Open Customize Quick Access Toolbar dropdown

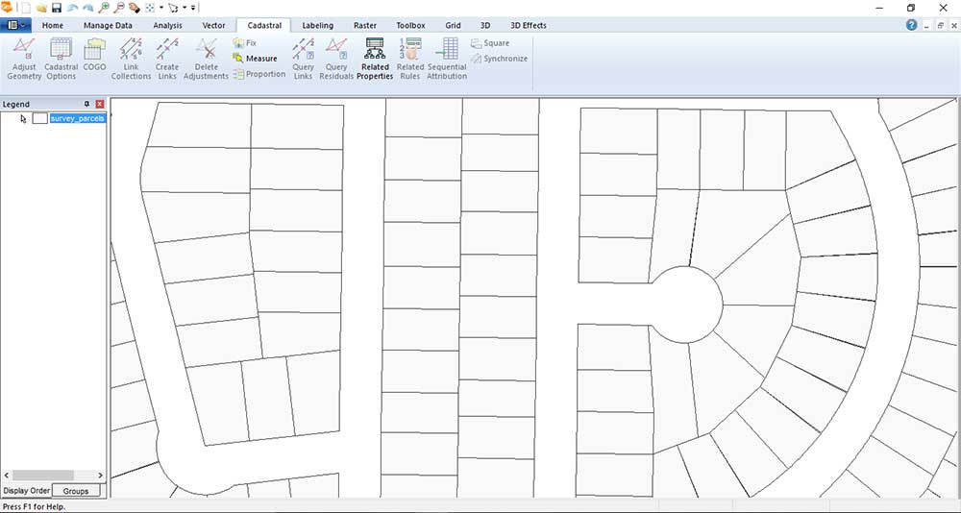193,8
